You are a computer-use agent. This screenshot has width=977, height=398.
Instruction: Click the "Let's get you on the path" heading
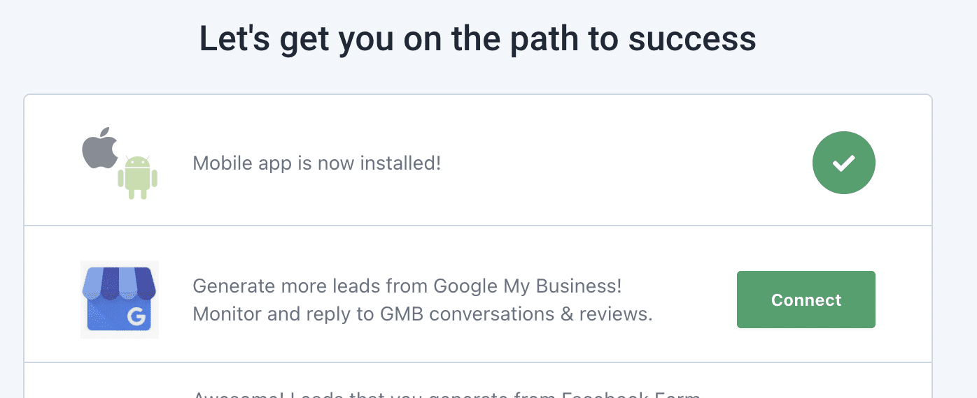coord(407,38)
